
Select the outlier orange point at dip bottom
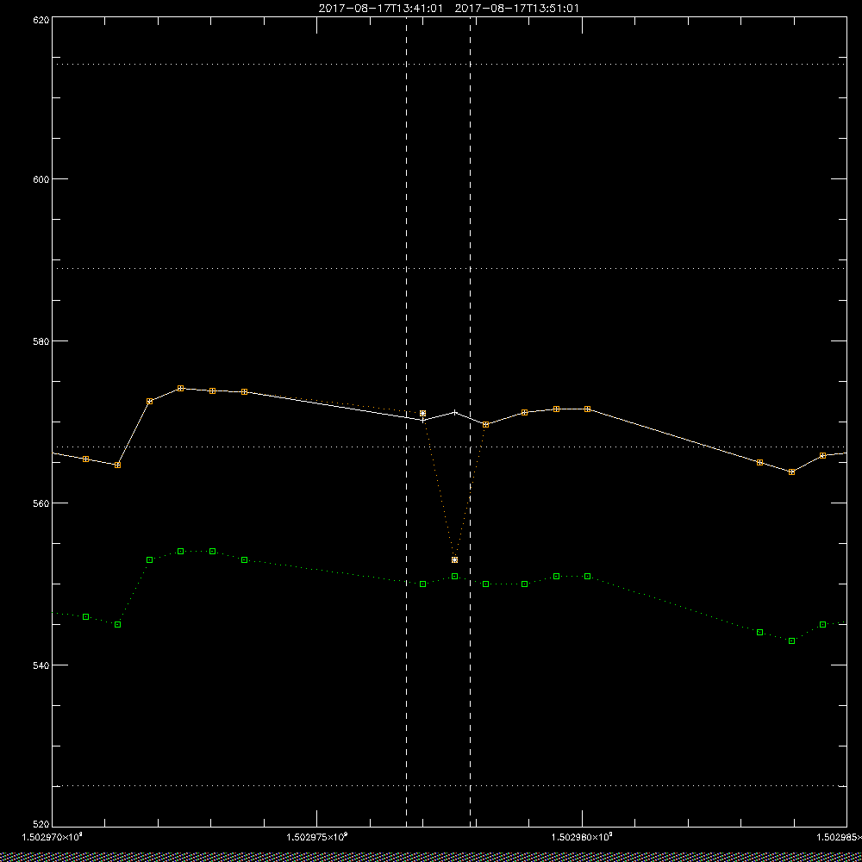tap(454, 559)
